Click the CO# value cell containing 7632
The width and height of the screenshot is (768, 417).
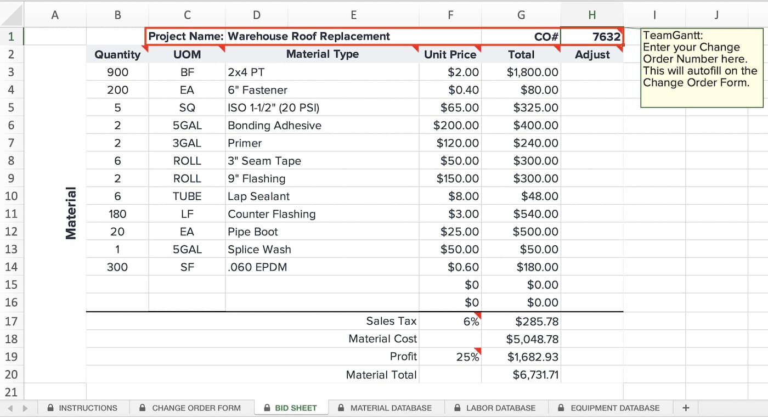[592, 37]
